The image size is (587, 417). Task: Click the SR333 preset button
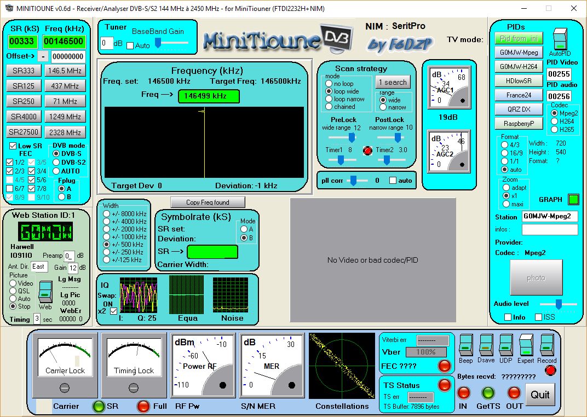pos(24,70)
